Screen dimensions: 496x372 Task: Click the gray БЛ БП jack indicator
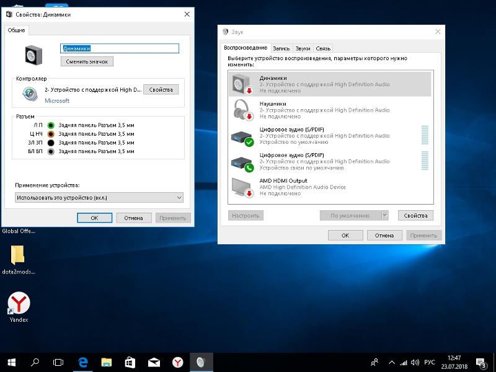(x=51, y=151)
